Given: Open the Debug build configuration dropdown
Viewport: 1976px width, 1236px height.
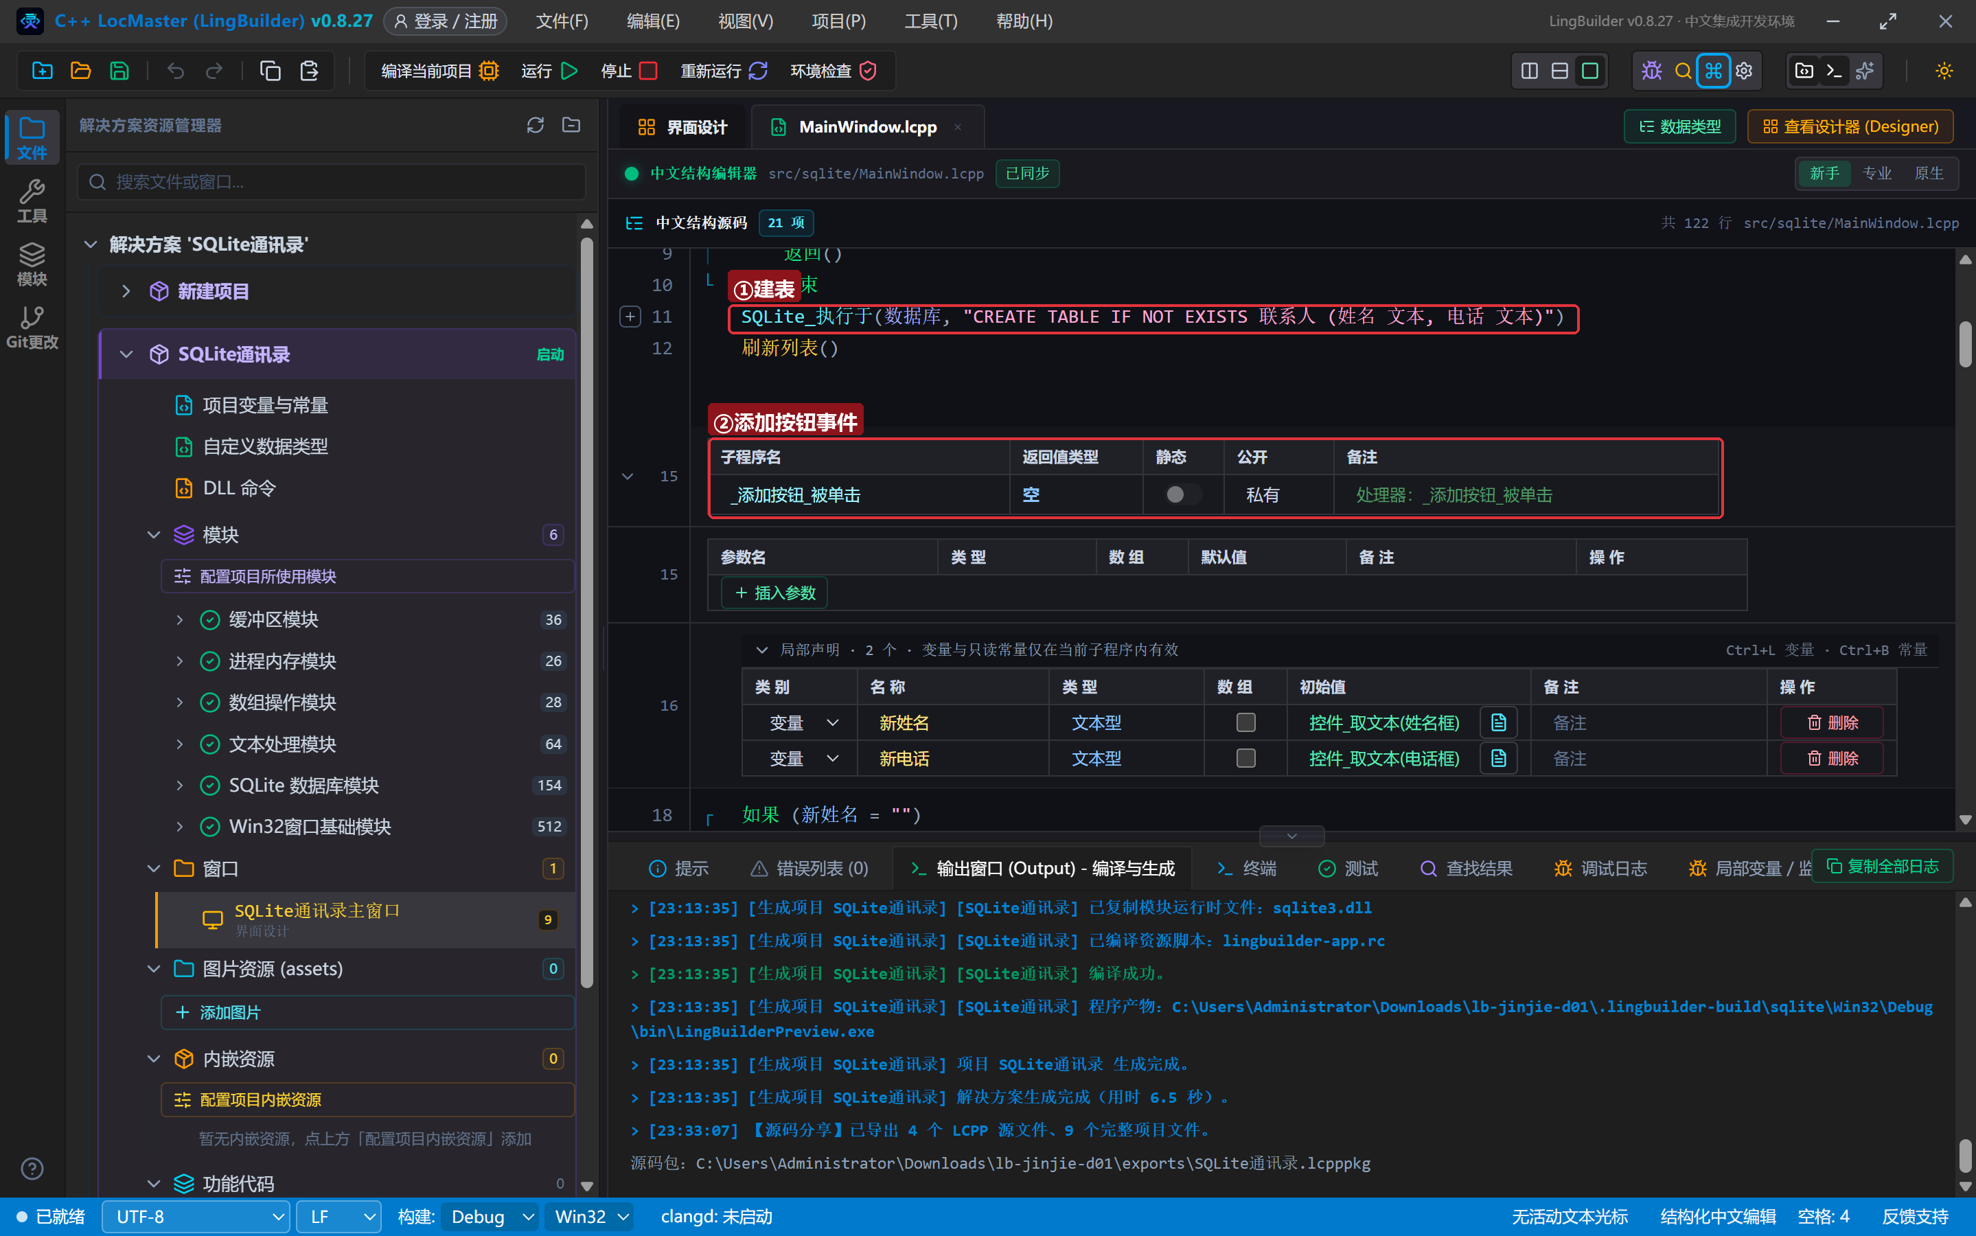Looking at the screenshot, I should (490, 1216).
